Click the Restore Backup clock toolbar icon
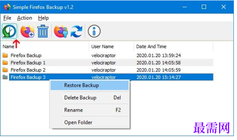 [x=9, y=31]
